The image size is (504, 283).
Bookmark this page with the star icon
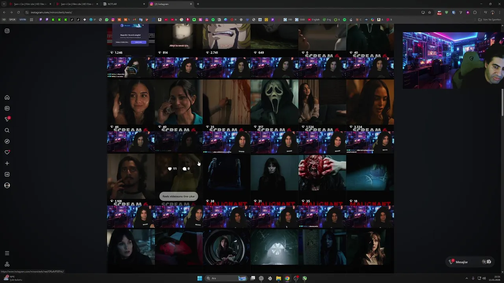pos(430,12)
